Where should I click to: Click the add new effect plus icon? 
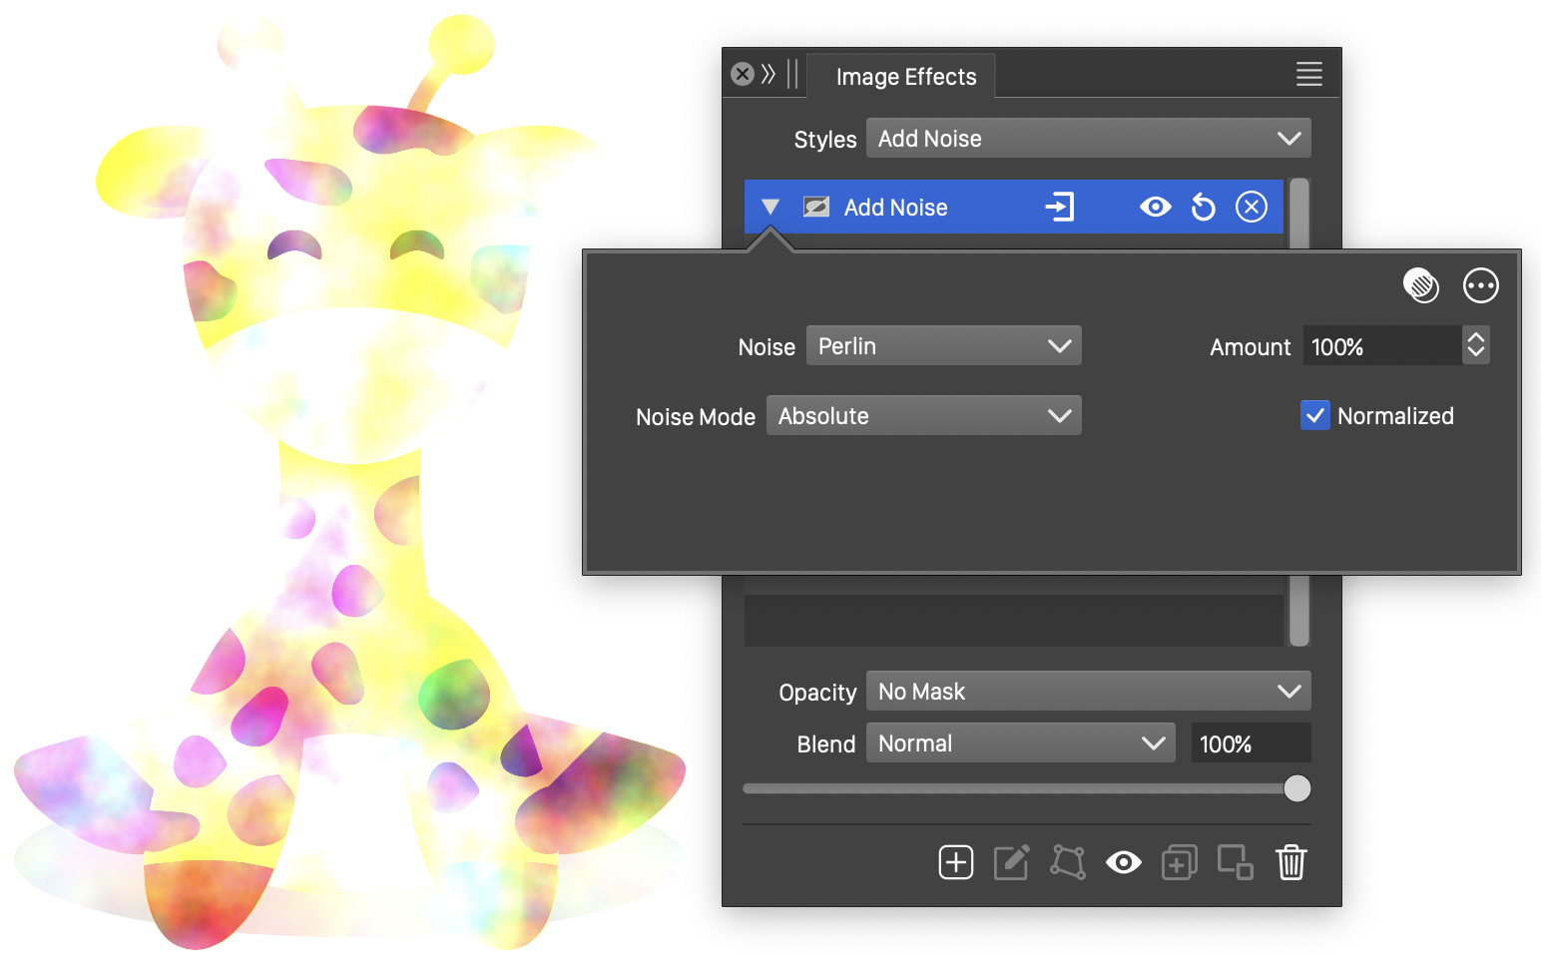[955, 862]
